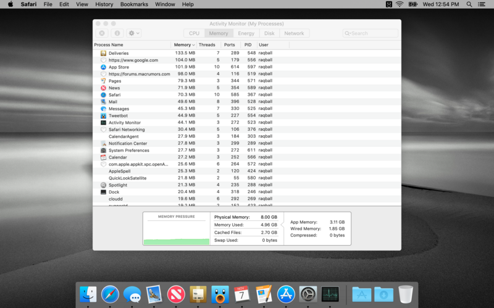Select the https://www.google.com process row

point(247,60)
